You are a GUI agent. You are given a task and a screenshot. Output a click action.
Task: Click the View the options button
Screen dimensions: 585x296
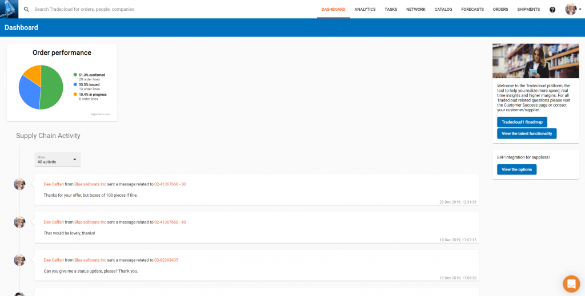point(516,169)
